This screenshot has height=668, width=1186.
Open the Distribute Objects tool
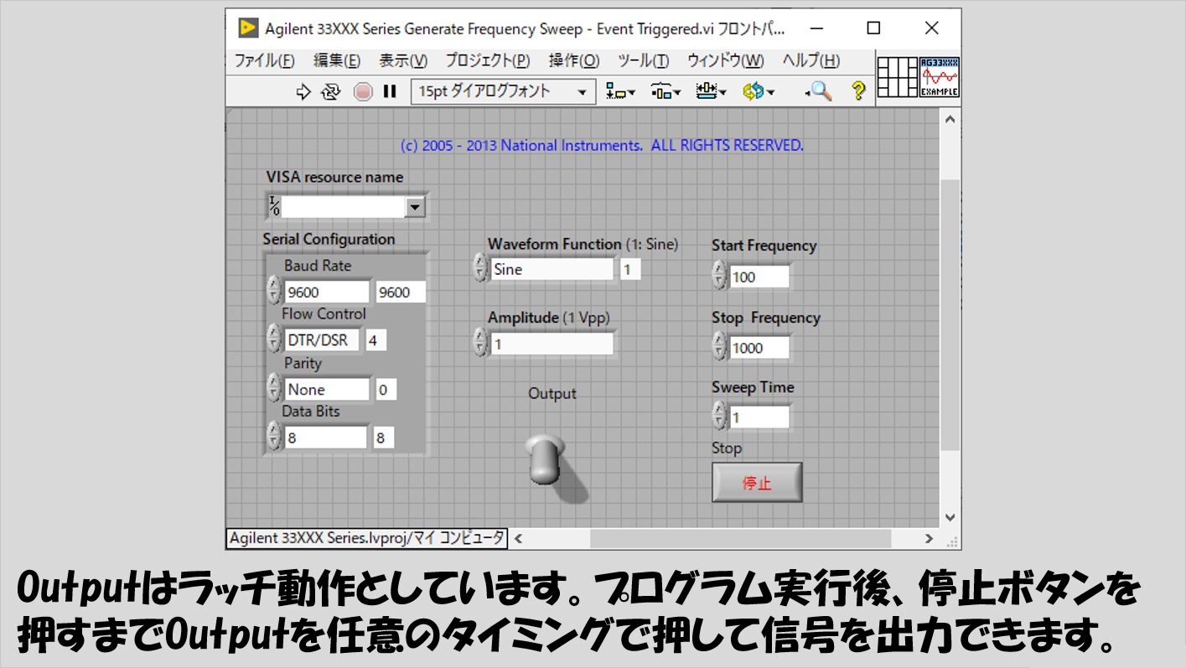(x=666, y=91)
